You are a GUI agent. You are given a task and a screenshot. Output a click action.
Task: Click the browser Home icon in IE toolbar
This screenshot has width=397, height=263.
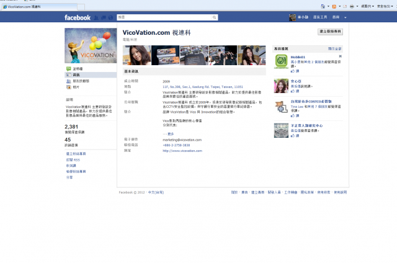pos(323,6)
